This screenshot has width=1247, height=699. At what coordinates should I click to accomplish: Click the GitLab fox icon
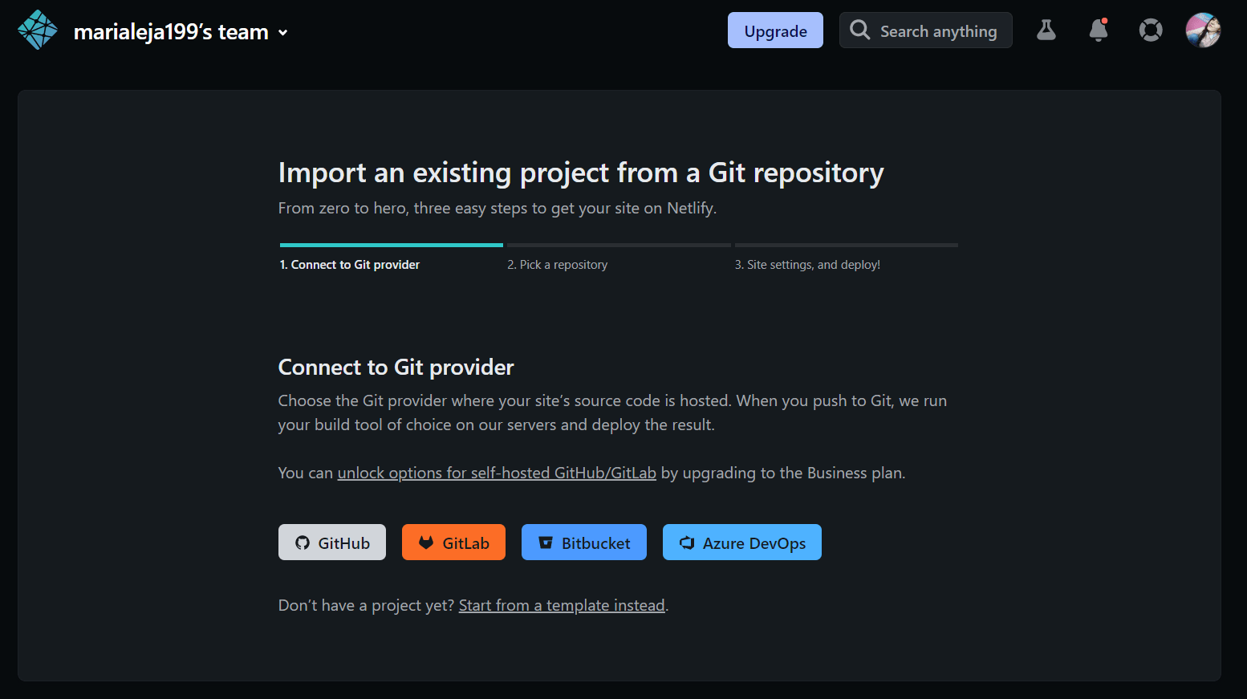click(425, 543)
